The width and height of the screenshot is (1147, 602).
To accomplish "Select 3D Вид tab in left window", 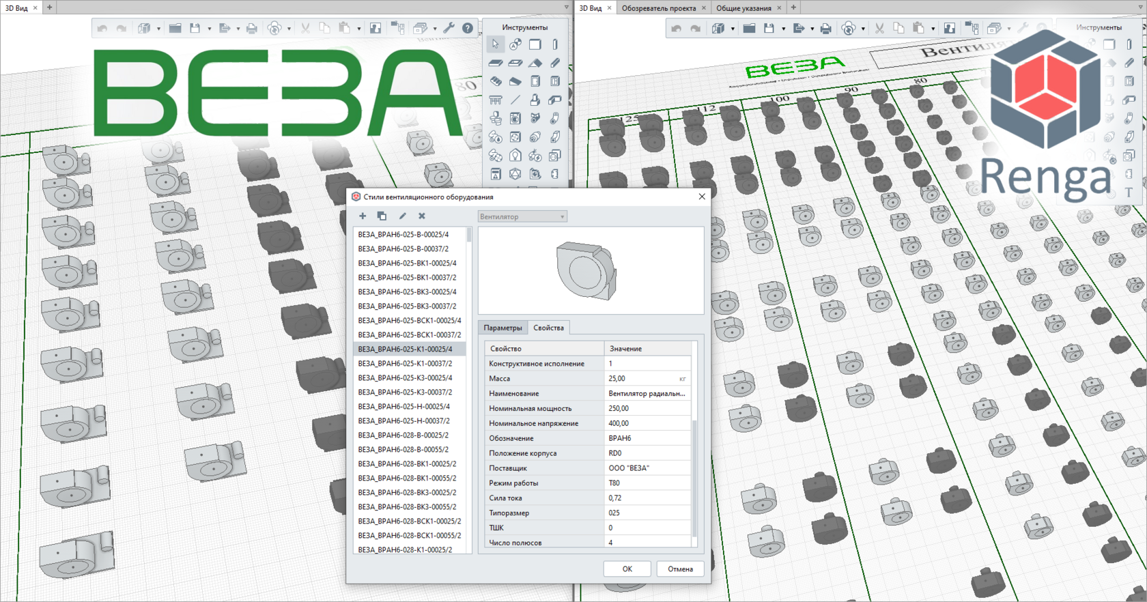I will point(16,8).
